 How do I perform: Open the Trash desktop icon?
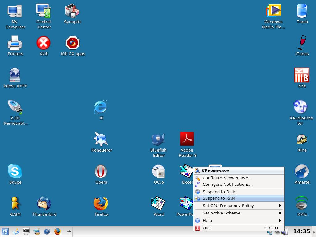tap(302, 11)
